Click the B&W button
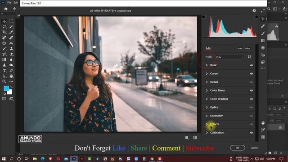The height and width of the screenshot is (162, 288). (248, 49)
